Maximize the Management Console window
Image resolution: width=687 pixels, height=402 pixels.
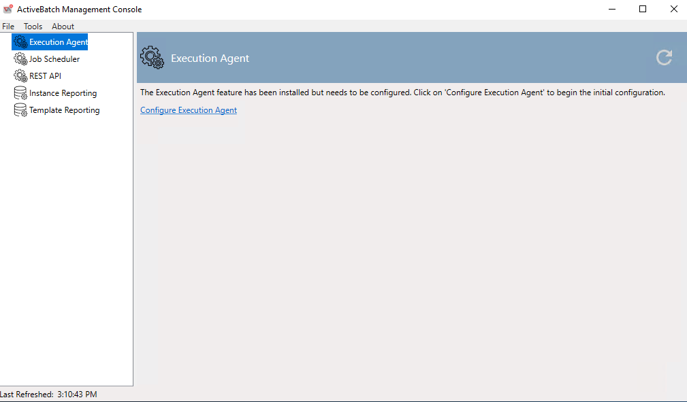(x=643, y=10)
